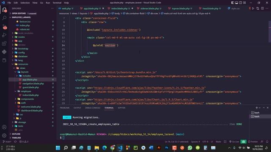Click the Prettier status bar item
271x152 pixels.
(x=253, y=142)
